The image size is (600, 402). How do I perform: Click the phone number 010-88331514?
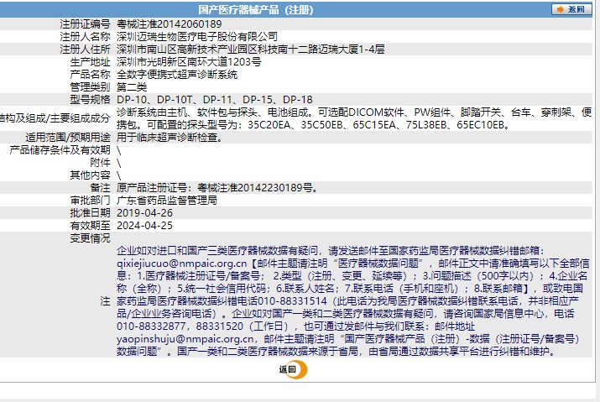click(293, 301)
